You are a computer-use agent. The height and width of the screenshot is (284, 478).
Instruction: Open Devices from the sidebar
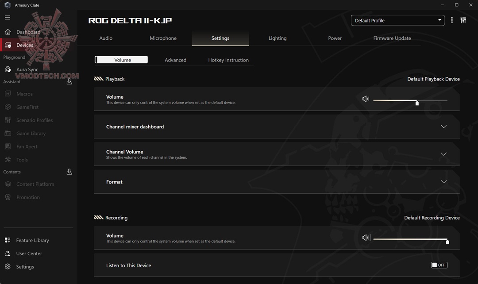[25, 45]
